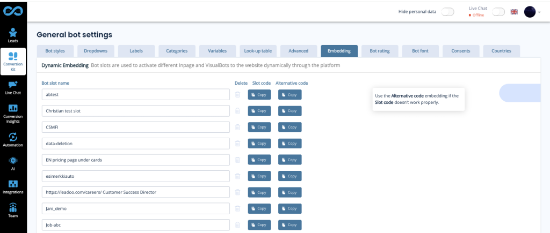
Task: Click the Offline status text
Action: pyautogui.click(x=478, y=15)
